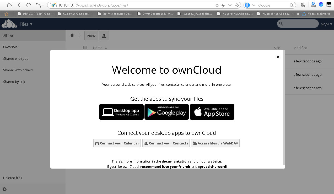The image size is (334, 194).
Task: Toggle the select all files checkbox
Action: [85, 47]
